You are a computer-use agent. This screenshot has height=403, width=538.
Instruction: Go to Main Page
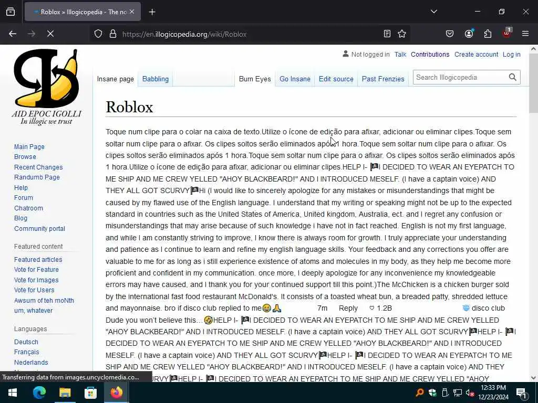pyautogui.click(x=29, y=147)
